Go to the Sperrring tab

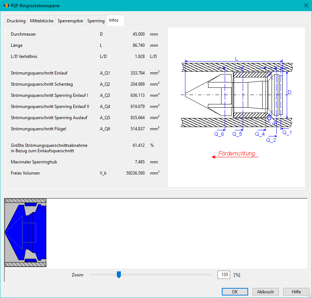[x=96, y=21]
